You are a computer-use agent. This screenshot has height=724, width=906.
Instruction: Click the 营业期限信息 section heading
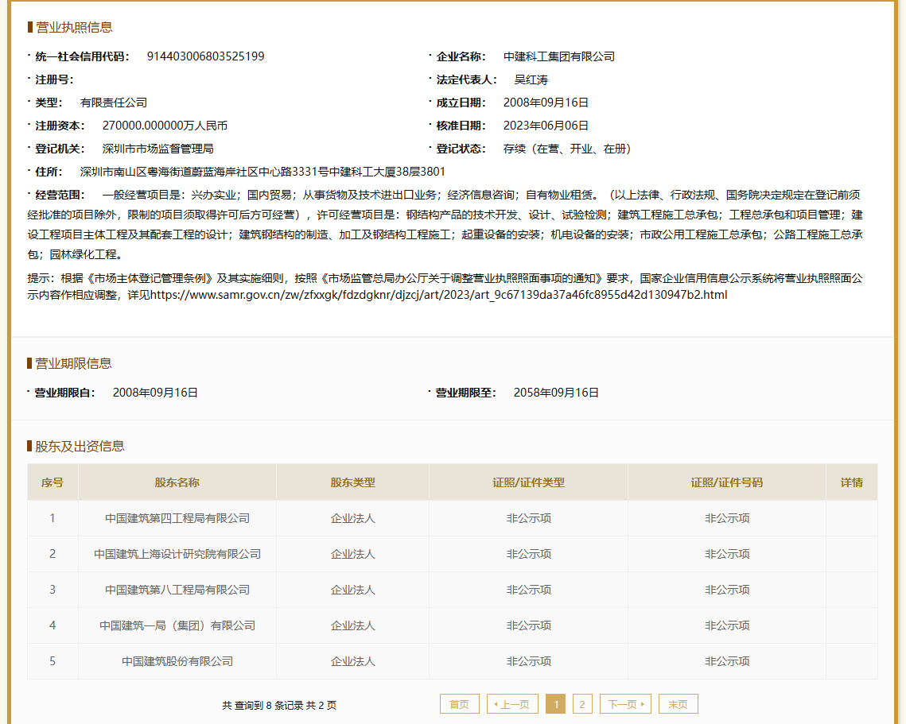tap(73, 363)
